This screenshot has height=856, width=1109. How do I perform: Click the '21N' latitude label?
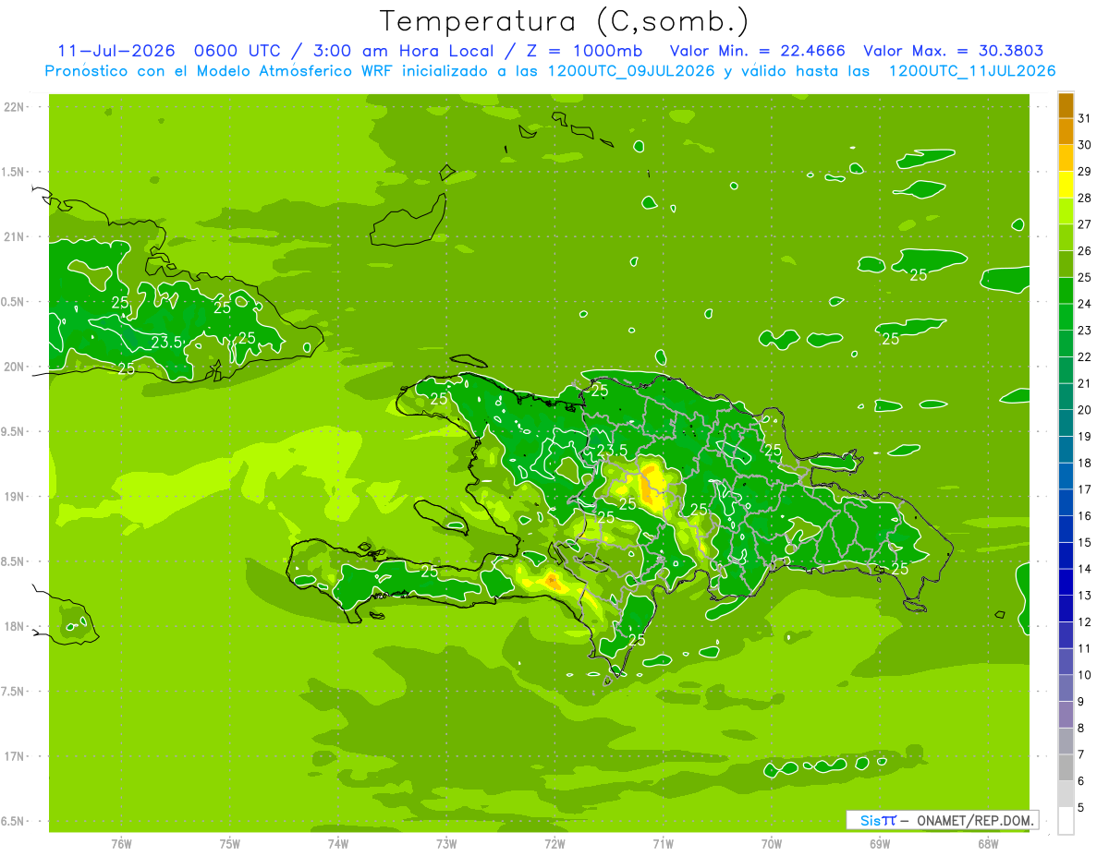click(15, 237)
